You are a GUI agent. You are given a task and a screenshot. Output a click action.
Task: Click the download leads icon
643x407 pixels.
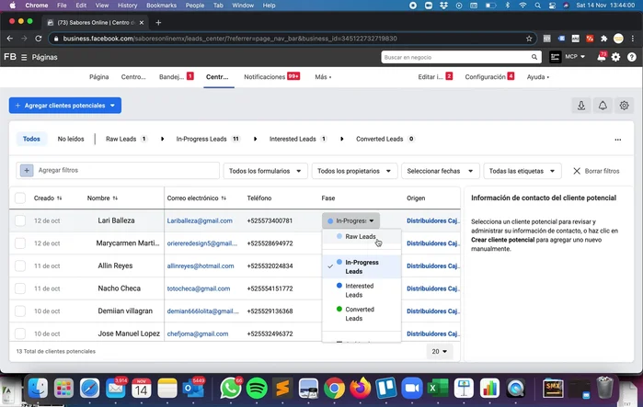581,106
